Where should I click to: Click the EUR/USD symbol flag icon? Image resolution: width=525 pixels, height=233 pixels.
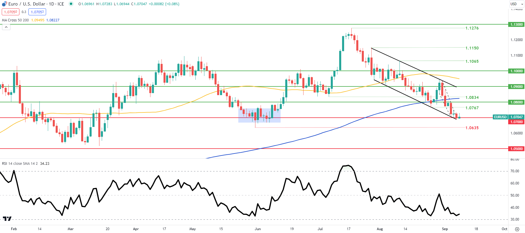4,4
